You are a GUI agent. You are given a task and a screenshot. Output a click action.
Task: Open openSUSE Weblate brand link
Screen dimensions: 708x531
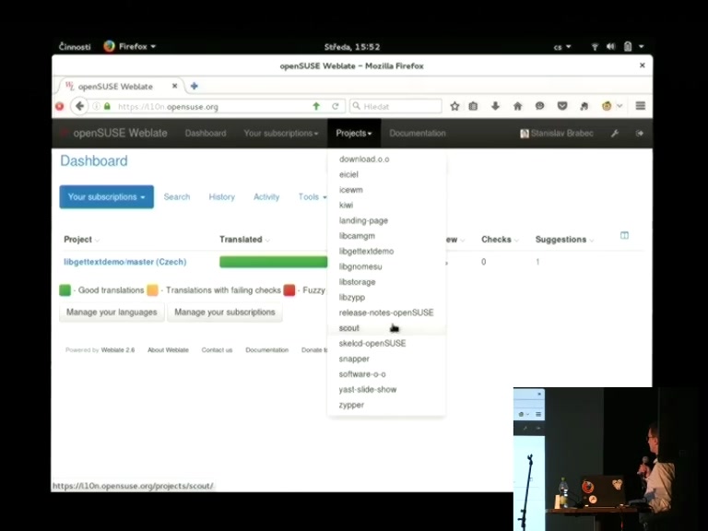120,133
